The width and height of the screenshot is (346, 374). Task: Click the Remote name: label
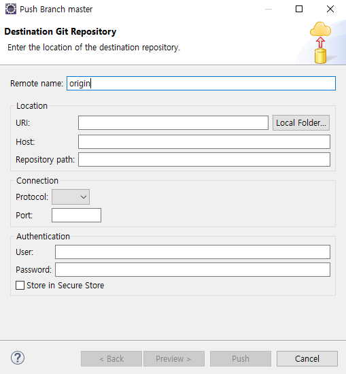click(37, 84)
